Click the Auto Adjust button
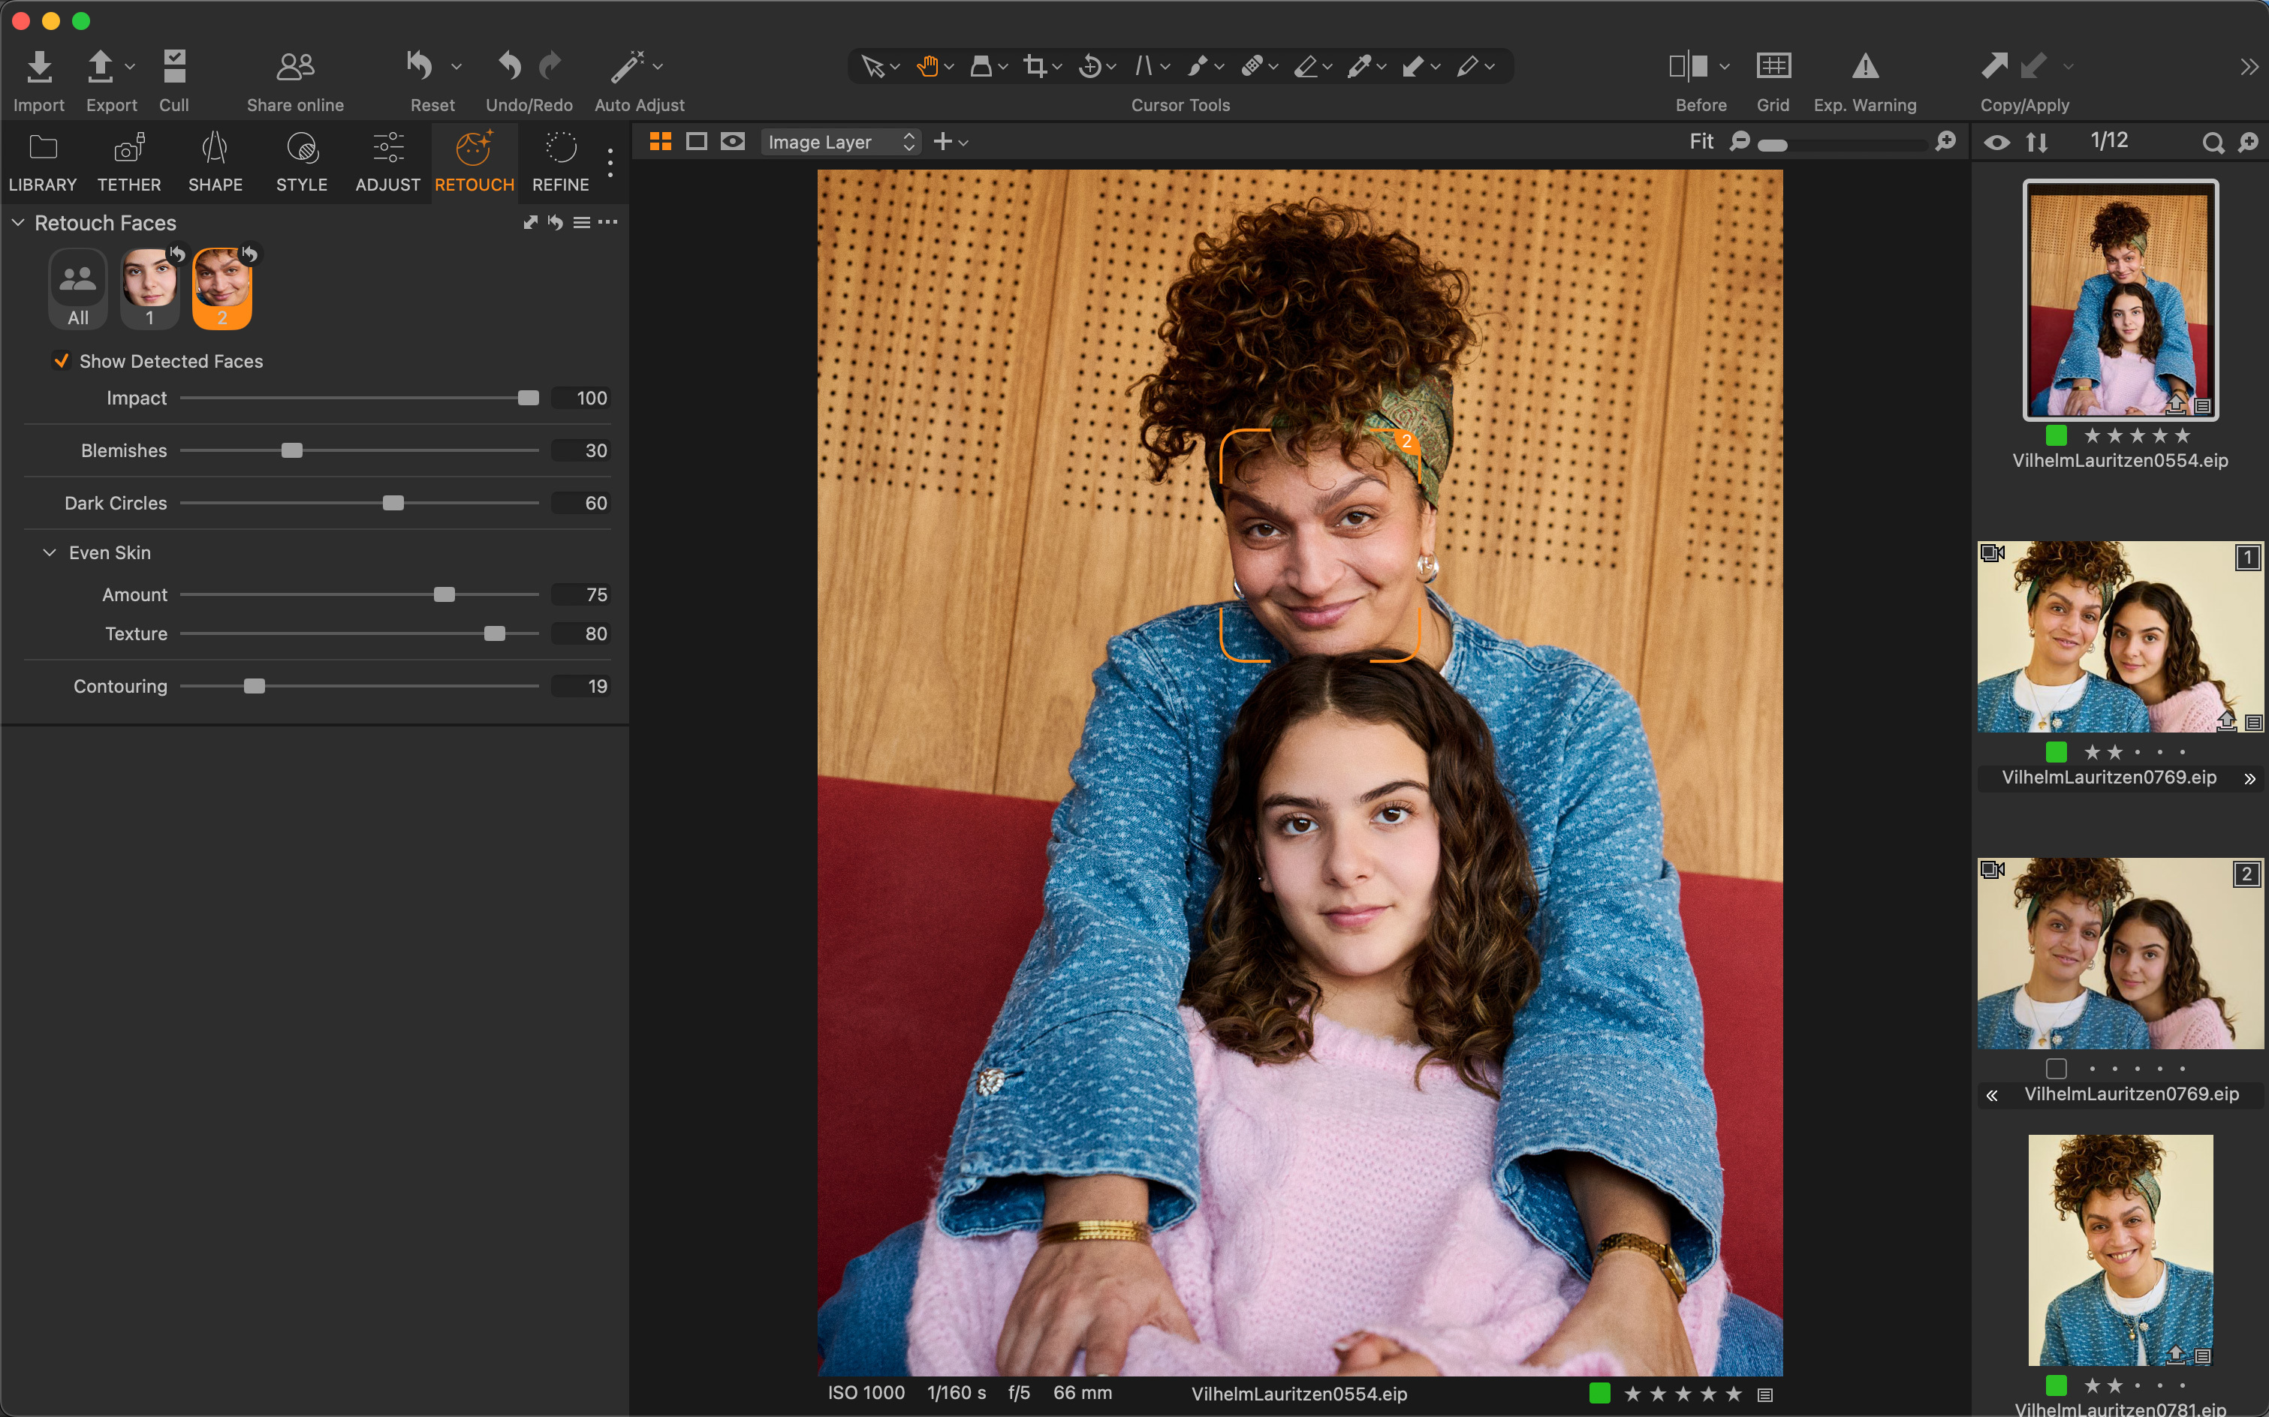Image resolution: width=2269 pixels, height=1417 pixels. click(x=630, y=77)
